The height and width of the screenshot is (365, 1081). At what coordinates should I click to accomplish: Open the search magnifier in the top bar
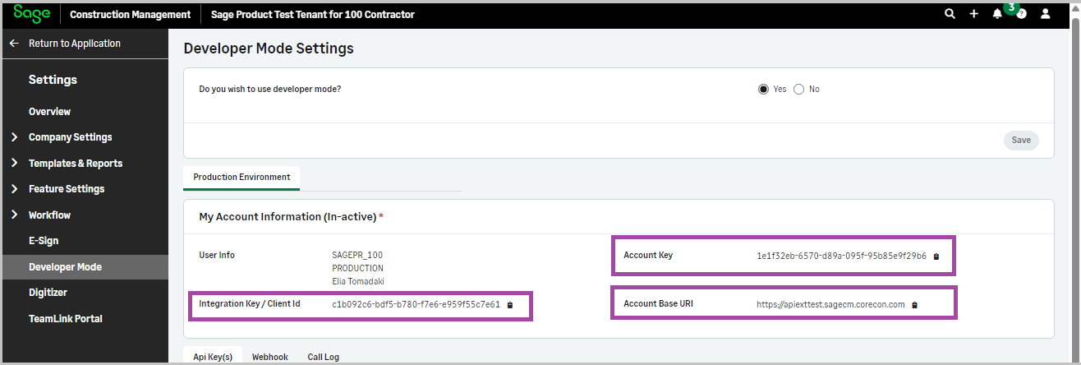950,14
